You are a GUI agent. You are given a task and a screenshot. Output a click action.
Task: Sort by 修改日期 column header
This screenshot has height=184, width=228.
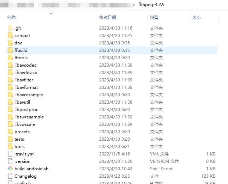(108, 18)
